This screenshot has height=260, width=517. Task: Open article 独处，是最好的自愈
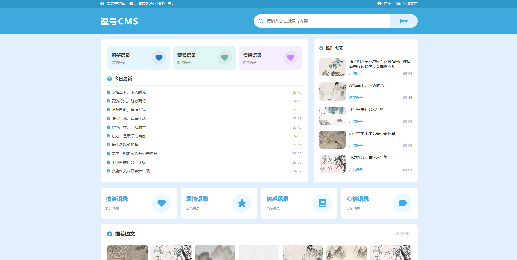[x=128, y=136]
